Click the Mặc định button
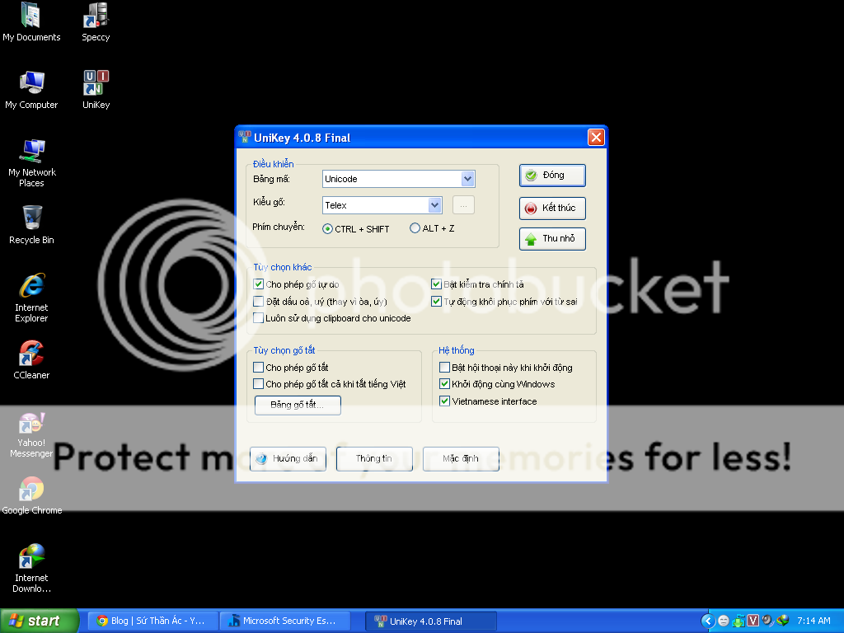Image resolution: width=844 pixels, height=633 pixels. [461, 458]
